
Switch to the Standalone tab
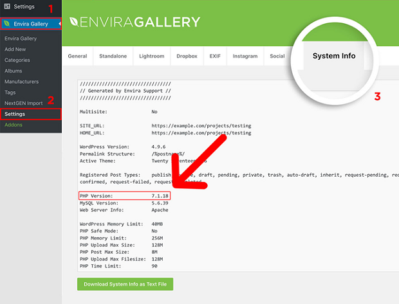(x=113, y=56)
